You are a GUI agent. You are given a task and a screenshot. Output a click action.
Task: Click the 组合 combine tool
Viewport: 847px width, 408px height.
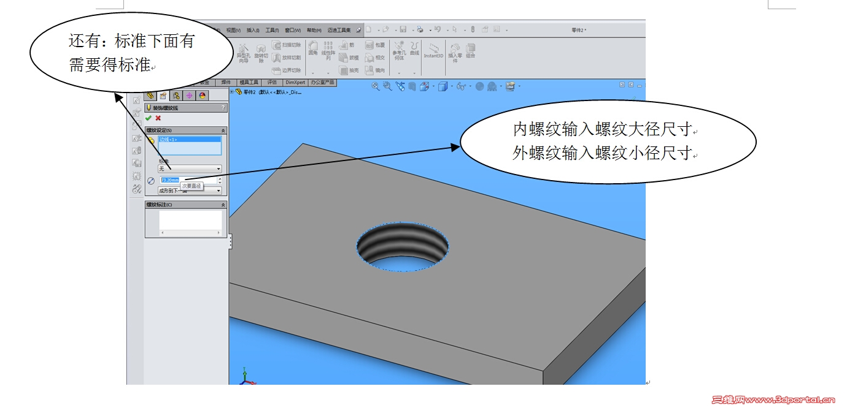click(471, 50)
